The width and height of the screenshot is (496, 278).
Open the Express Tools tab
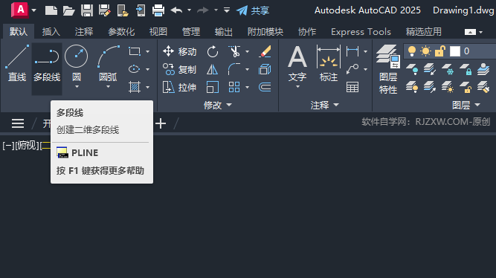click(361, 32)
